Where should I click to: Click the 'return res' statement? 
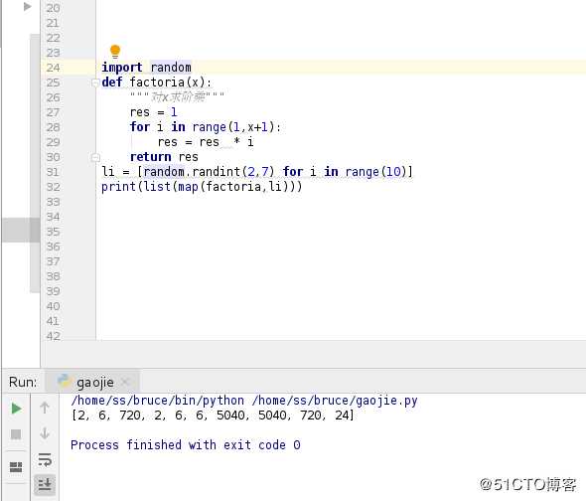[x=164, y=157]
